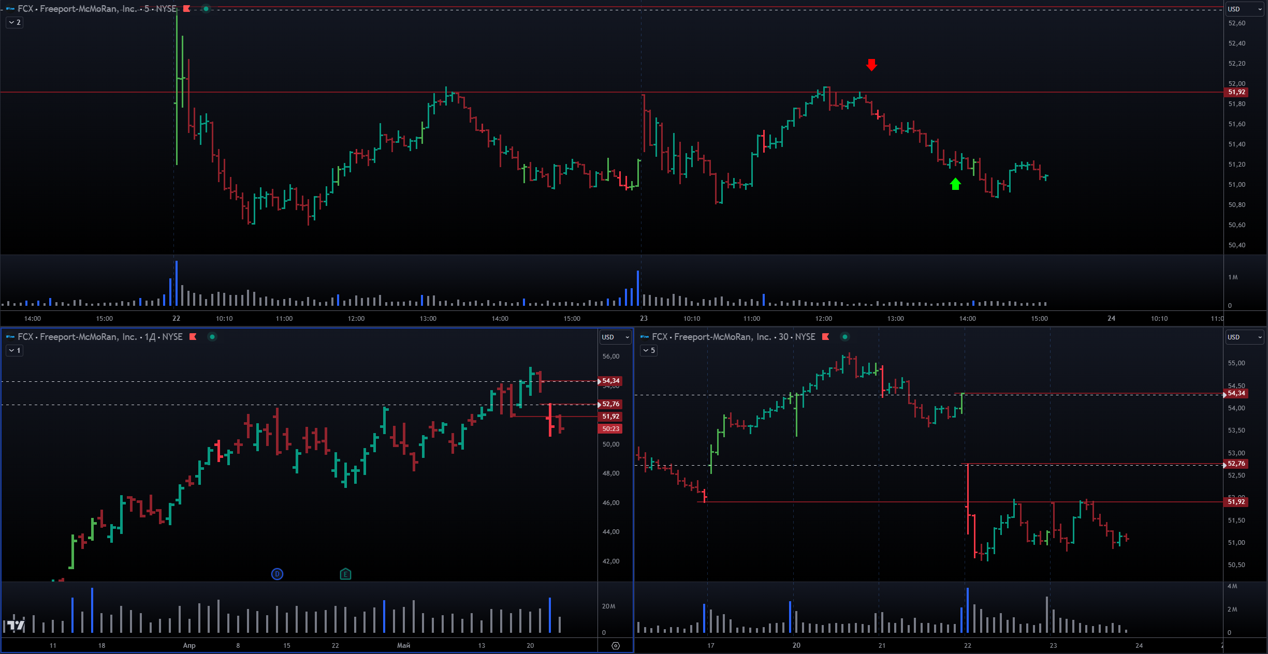The width and height of the screenshot is (1268, 654).
Task: Click the 52,60 value on the 5-minute price axis
Action: click(1236, 23)
